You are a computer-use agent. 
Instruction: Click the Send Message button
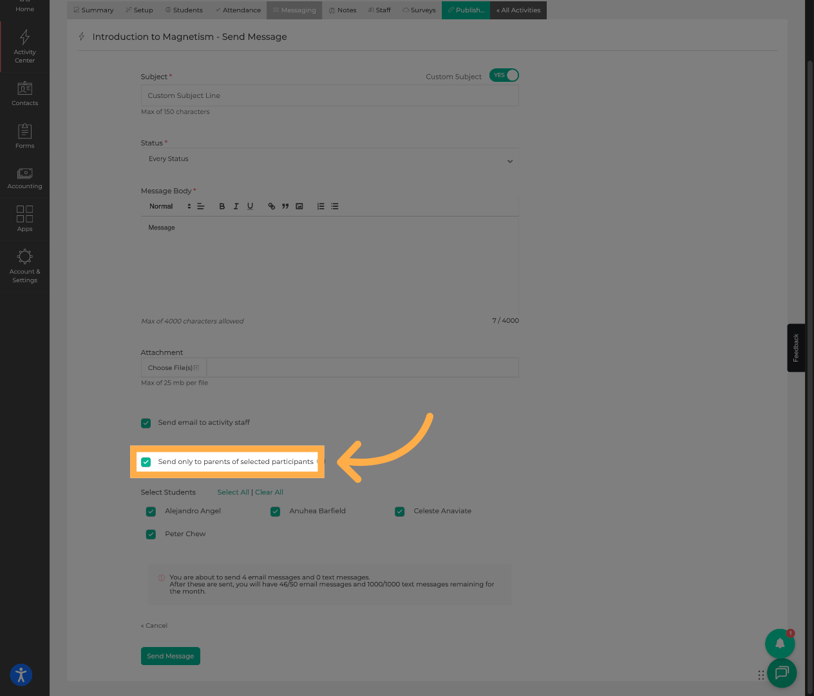(170, 655)
